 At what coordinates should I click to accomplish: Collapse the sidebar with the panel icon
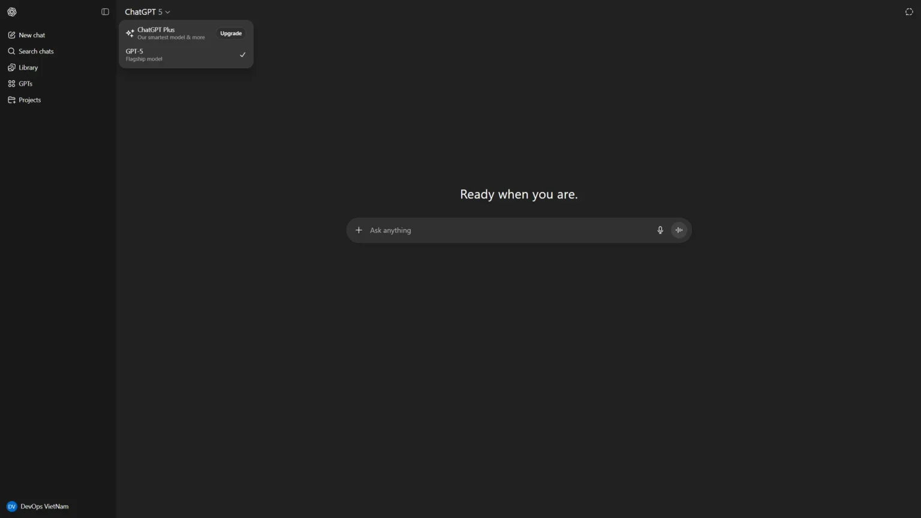pos(105,12)
